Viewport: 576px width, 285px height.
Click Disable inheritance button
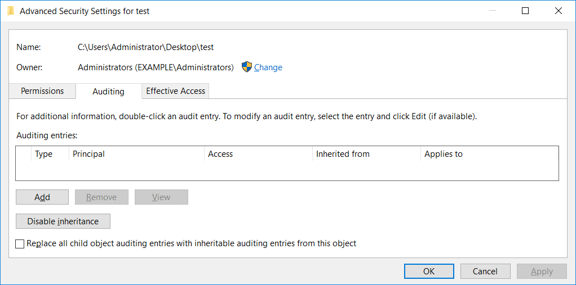[x=63, y=221]
